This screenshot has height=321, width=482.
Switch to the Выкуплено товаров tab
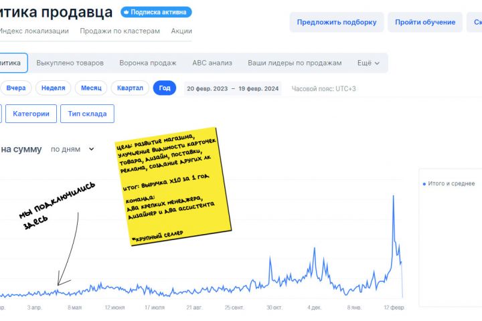pyautogui.click(x=70, y=63)
